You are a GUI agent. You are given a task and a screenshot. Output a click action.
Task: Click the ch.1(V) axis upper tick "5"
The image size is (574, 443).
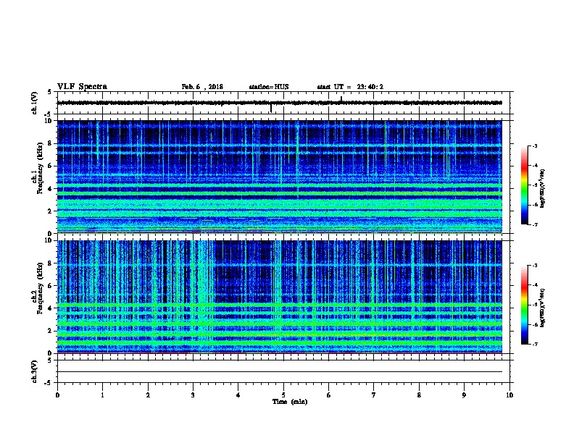pyautogui.click(x=50, y=92)
